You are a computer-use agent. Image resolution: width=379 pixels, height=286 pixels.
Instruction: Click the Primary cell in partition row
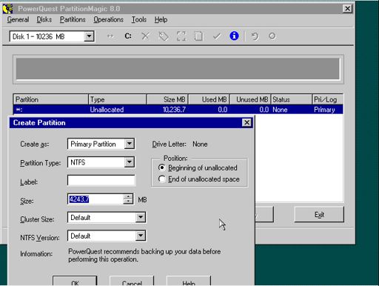click(x=324, y=110)
